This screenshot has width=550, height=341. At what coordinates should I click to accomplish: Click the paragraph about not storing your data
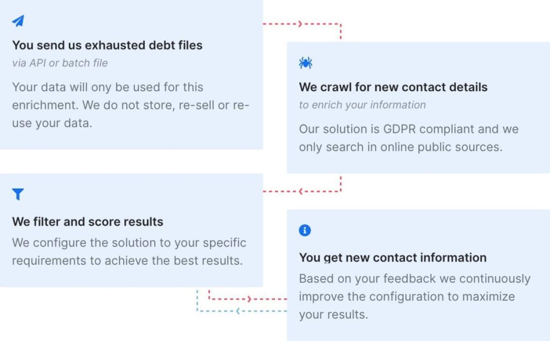[131, 105]
